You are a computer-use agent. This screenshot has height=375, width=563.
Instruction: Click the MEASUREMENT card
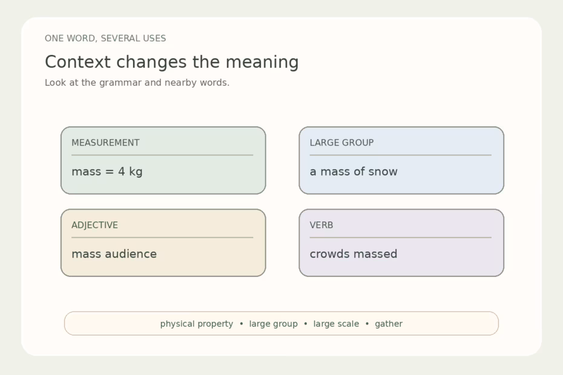click(163, 160)
